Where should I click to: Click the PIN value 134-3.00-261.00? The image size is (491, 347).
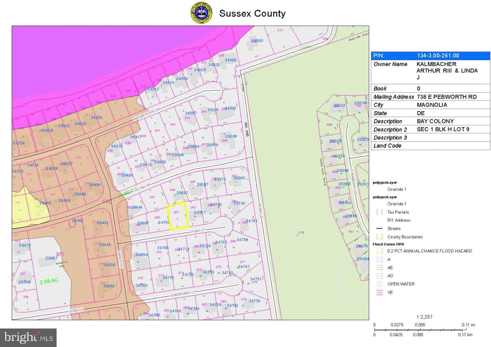pos(438,55)
